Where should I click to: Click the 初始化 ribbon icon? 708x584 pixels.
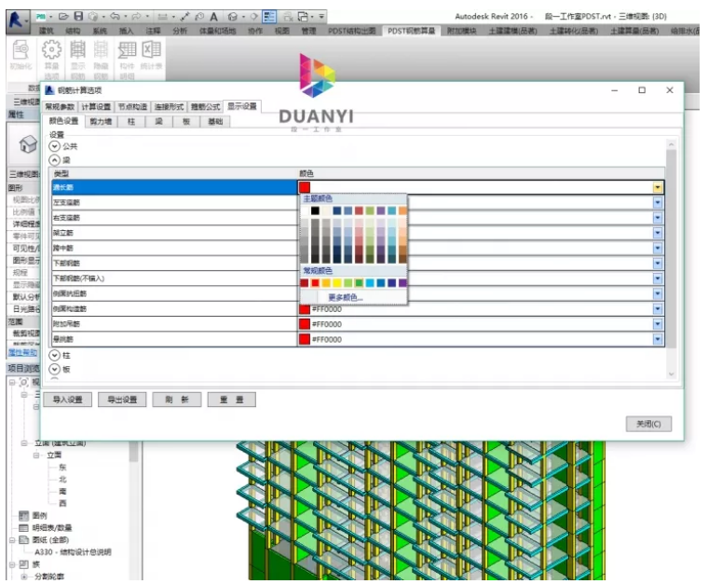coord(20,55)
